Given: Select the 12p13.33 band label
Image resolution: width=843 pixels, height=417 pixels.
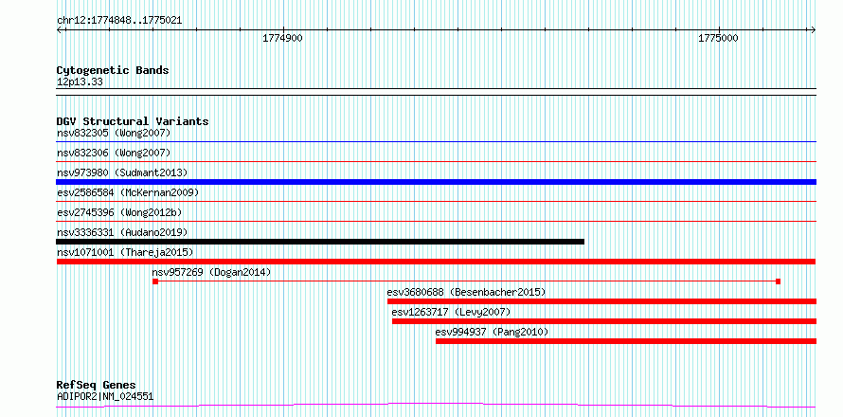Looking at the screenshot, I should [x=80, y=82].
